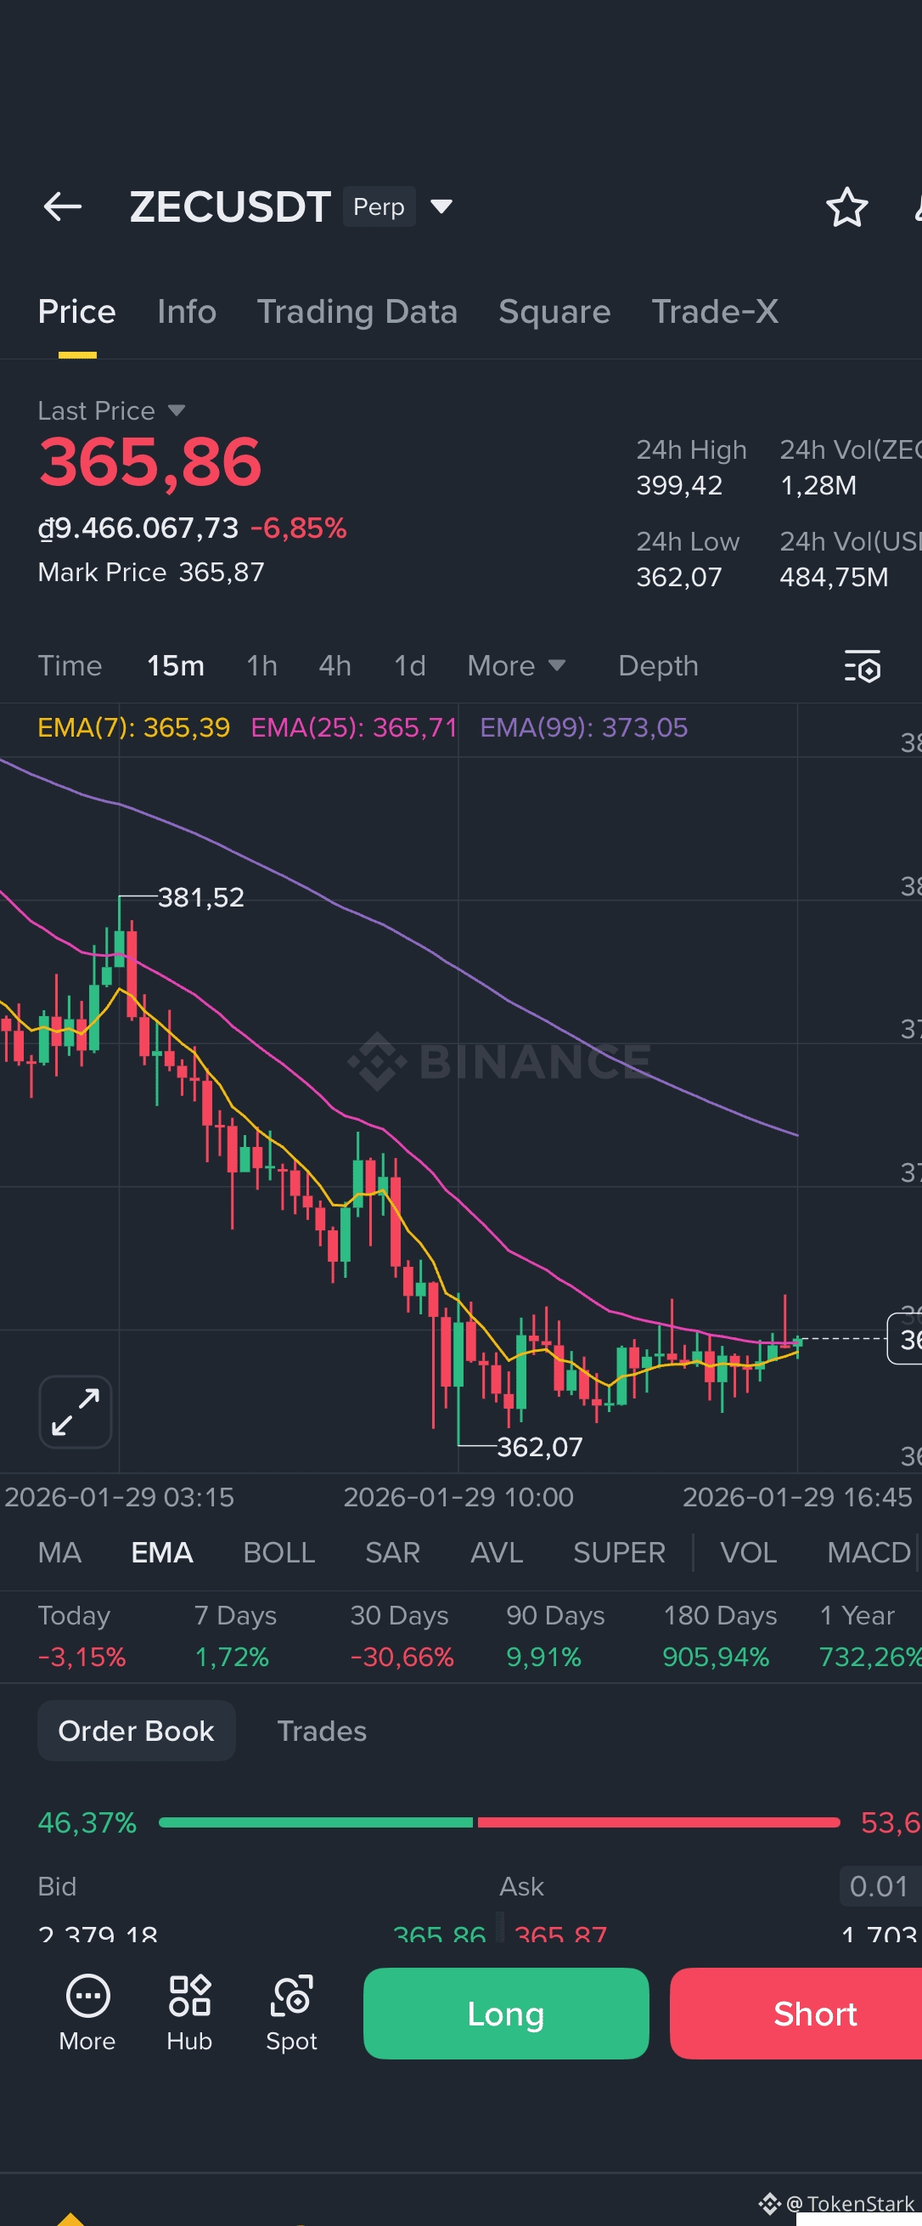Open the Trade-X tab

click(715, 311)
